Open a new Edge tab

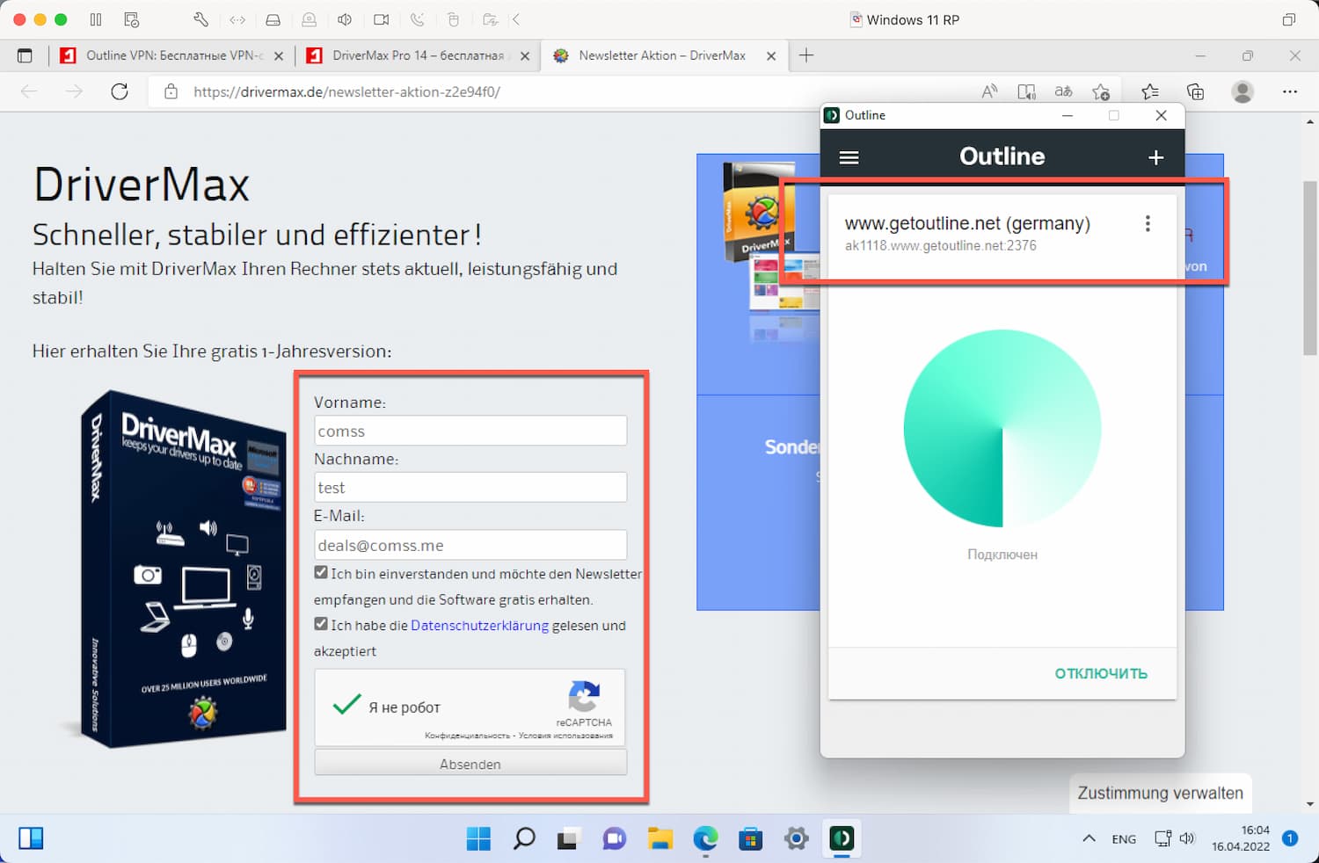tap(806, 55)
